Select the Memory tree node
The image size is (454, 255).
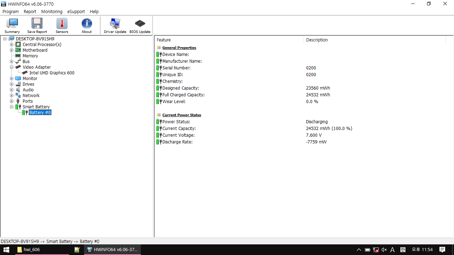[30, 56]
